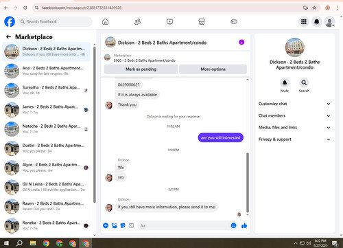The image size is (343, 248).
Task: Open the account profile avatar menu
Action: [329, 22]
